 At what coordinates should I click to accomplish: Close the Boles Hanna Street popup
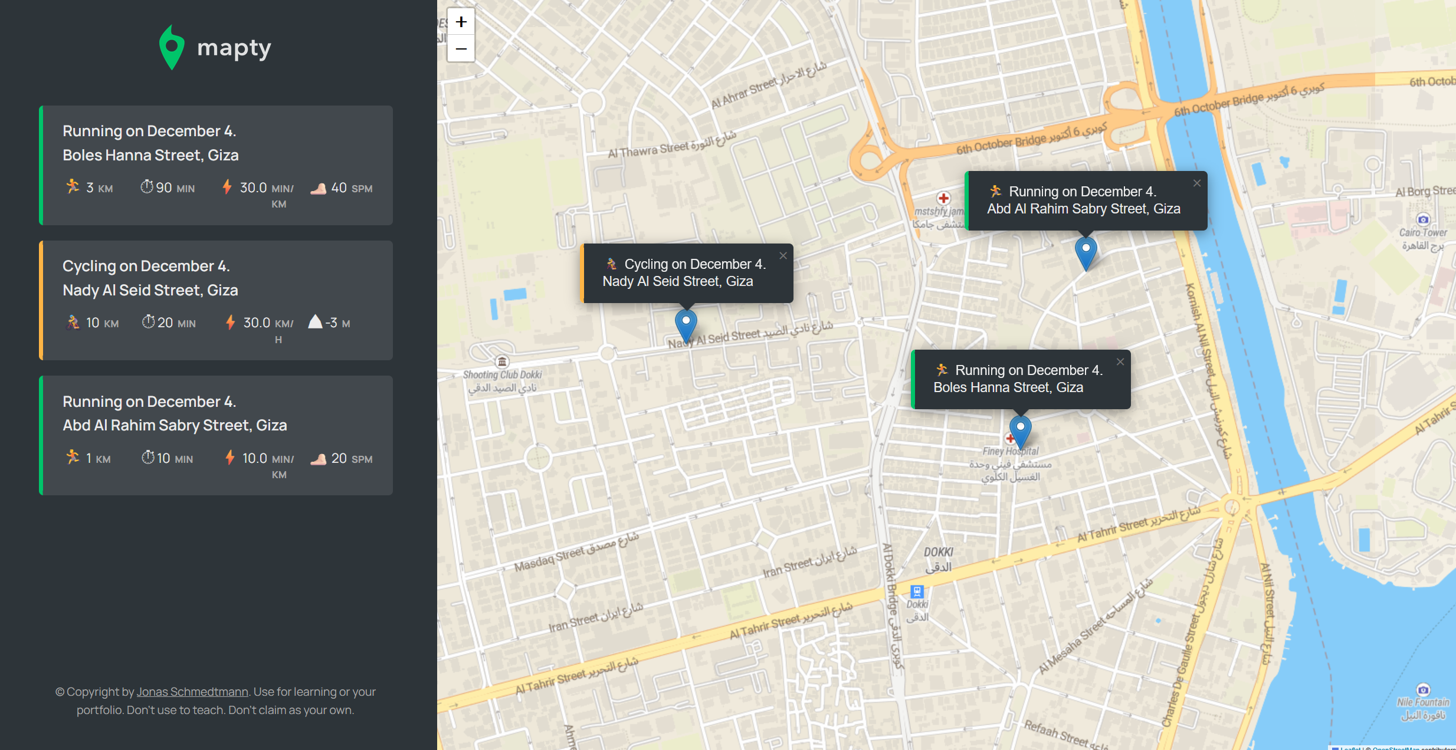click(1120, 362)
